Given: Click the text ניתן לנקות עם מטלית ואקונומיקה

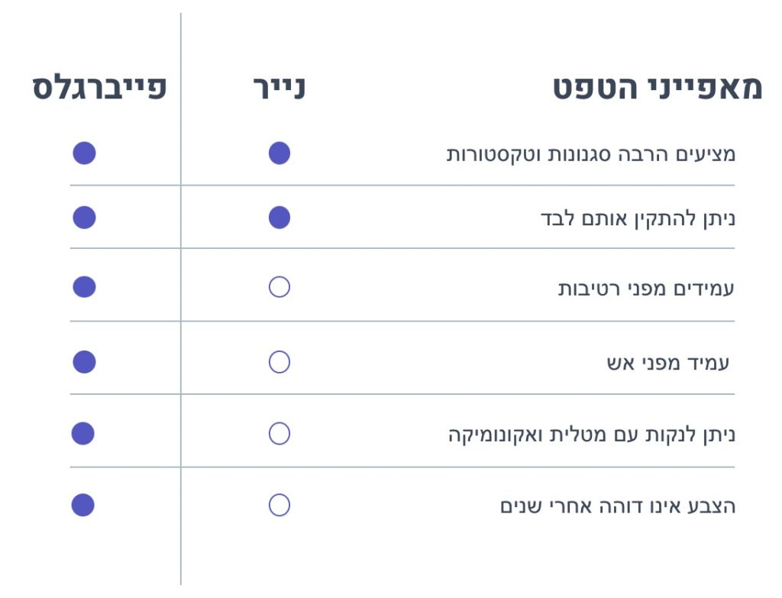Looking at the screenshot, I should point(592,435).
